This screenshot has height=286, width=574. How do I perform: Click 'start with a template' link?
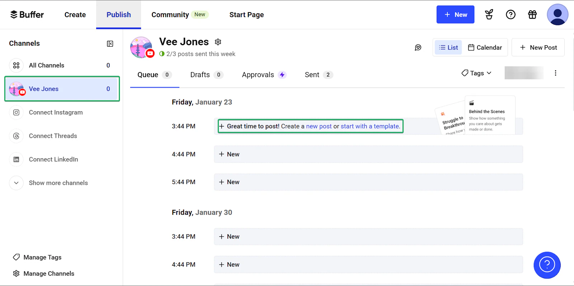[371, 126]
